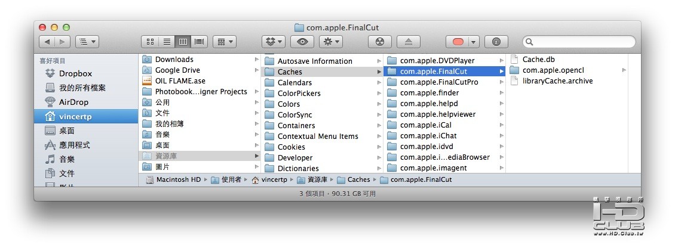Click the Eject toolbar button
Screen dimensions: 675x248
coord(409,42)
